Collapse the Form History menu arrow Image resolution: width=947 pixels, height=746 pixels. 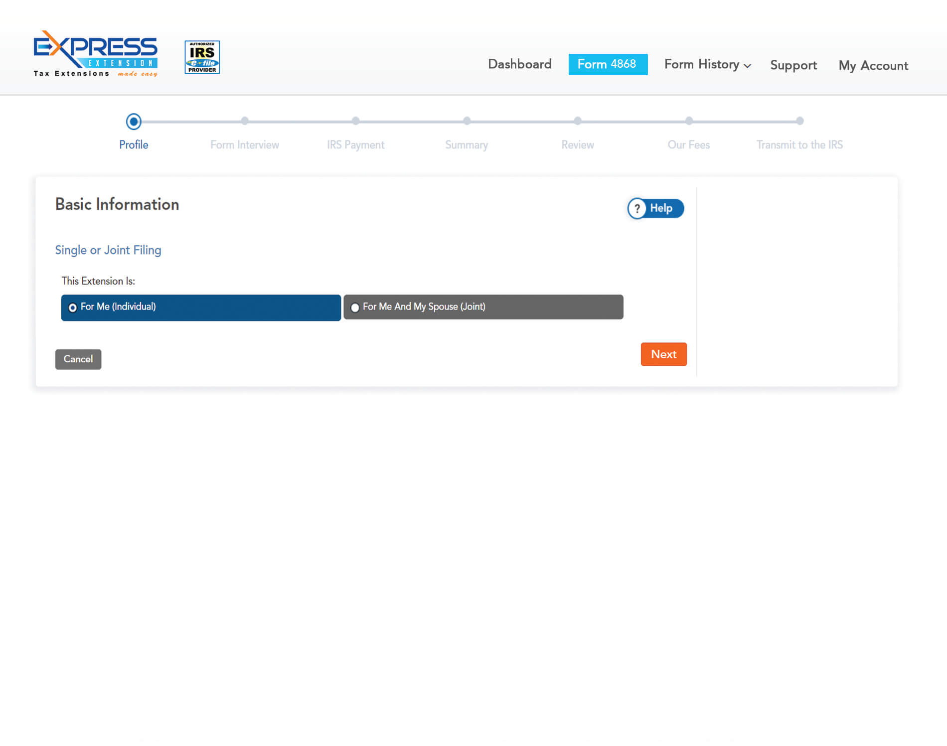[x=747, y=66]
